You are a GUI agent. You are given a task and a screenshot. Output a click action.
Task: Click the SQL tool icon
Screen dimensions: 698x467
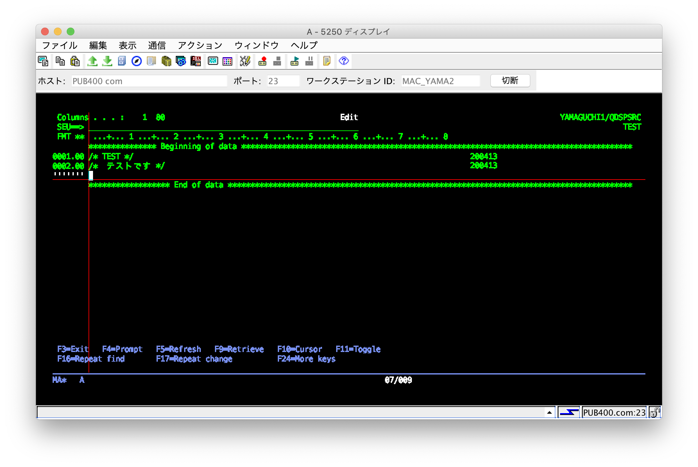coord(196,61)
